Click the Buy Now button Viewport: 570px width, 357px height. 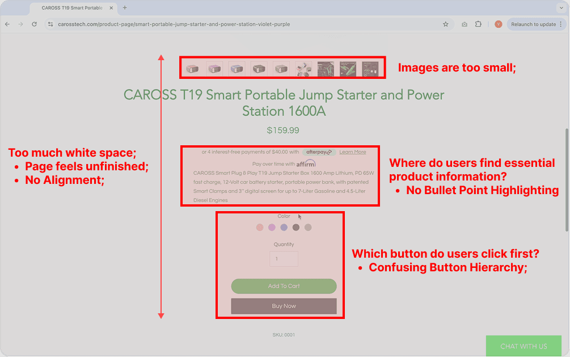[284, 306]
